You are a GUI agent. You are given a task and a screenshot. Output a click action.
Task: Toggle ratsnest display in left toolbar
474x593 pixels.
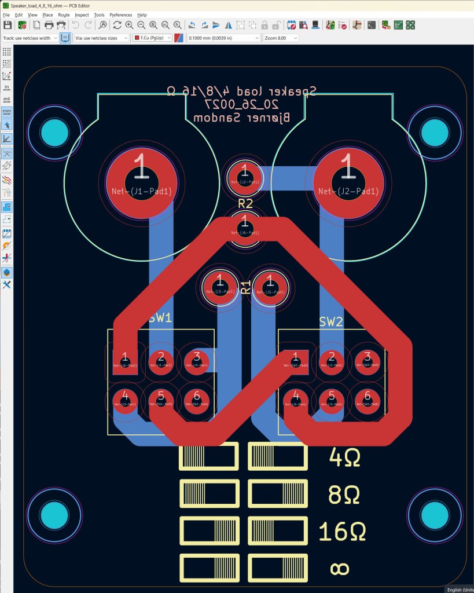(7, 153)
